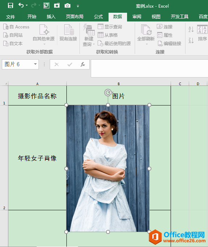Click the Undo arrow icon
208x247 pixels.
pos(21,5)
